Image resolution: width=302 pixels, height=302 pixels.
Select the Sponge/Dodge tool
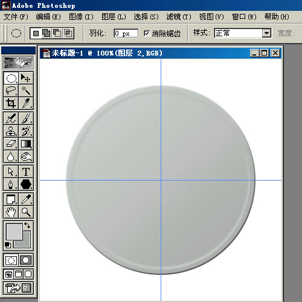26,156
